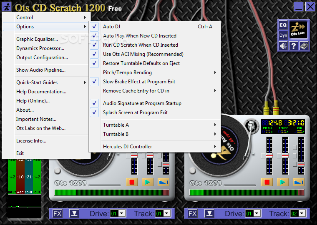Viewport: 317px width, 225px height.
Task: Click About menu entry
Action: point(46,110)
